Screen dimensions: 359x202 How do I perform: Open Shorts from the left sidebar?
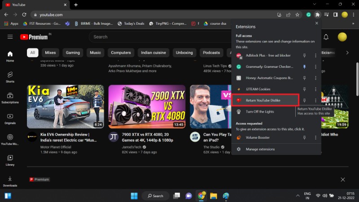10,77
